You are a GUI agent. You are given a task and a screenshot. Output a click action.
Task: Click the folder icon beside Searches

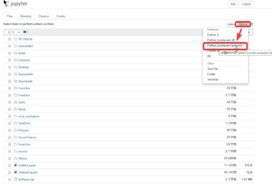click(x=15, y=144)
